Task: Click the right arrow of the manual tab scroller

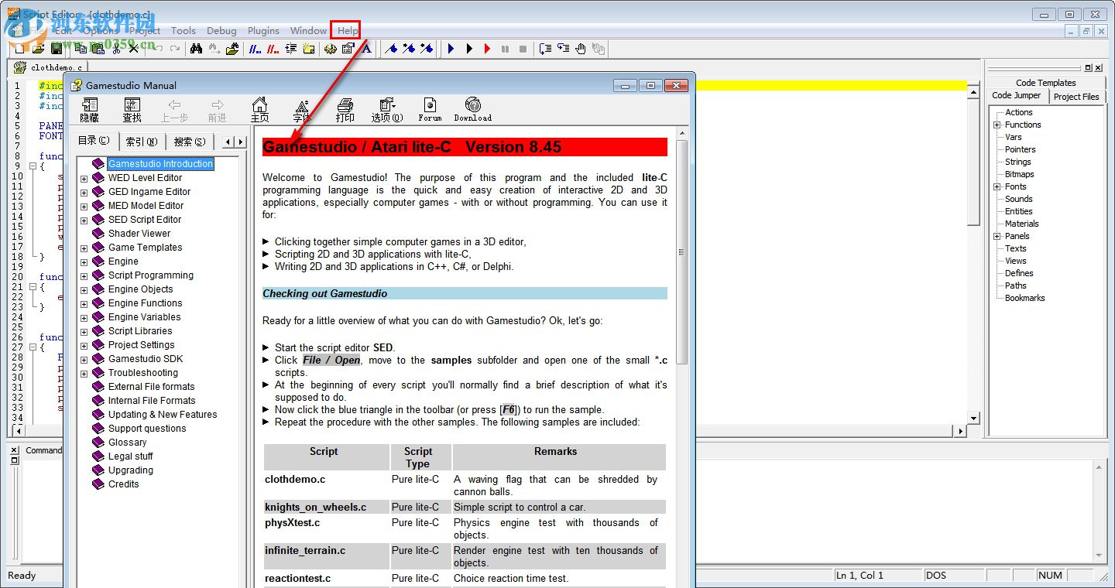Action: click(241, 142)
